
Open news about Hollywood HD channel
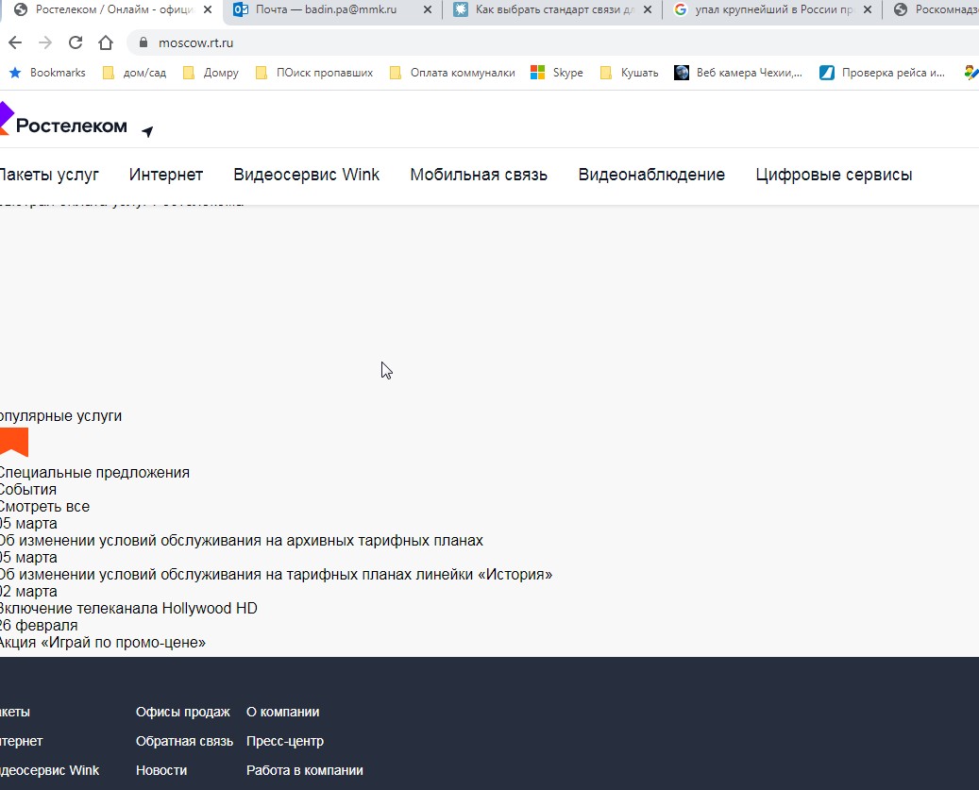tap(128, 609)
